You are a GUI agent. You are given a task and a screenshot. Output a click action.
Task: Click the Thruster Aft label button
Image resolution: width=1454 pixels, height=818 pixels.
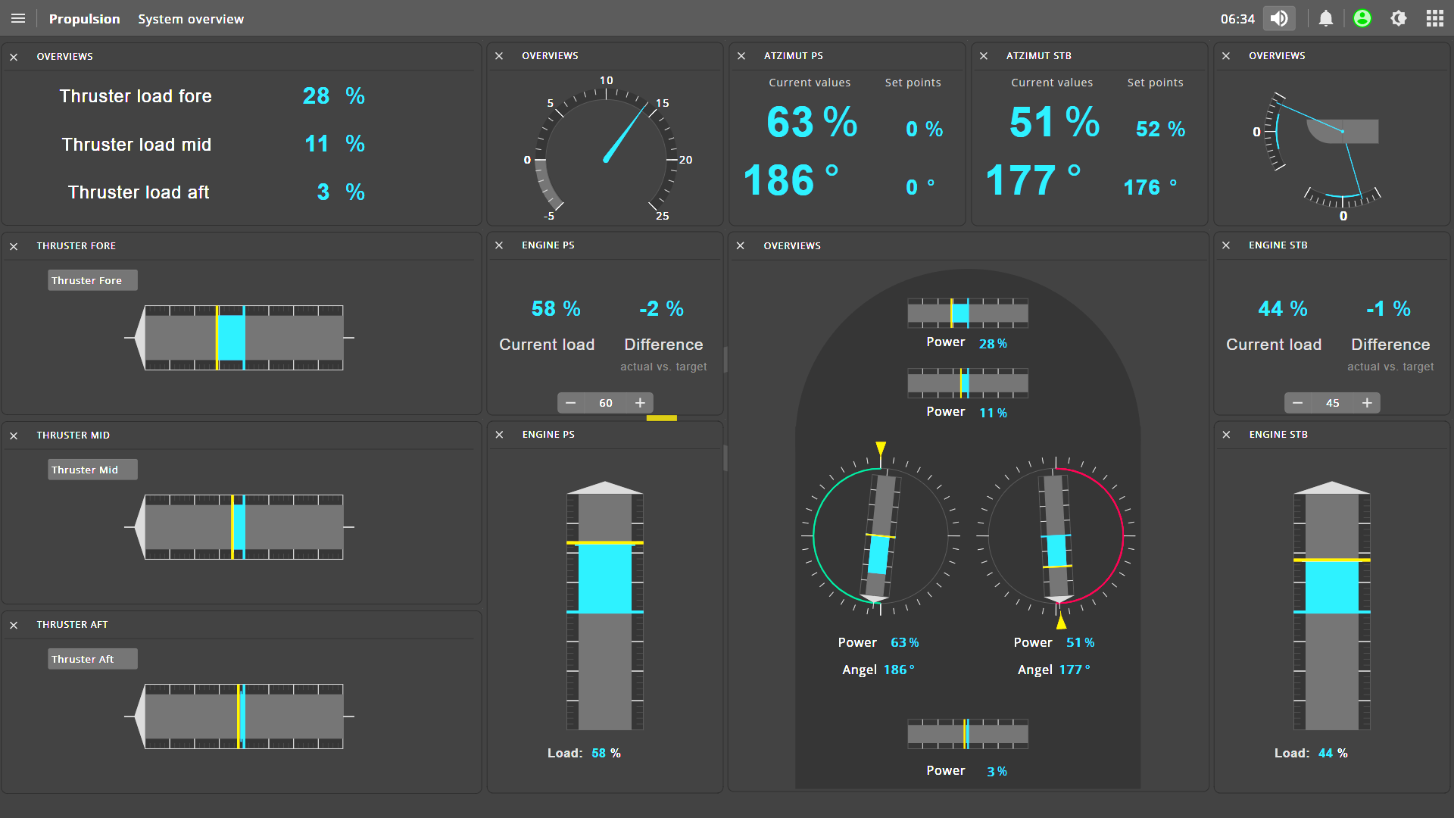pos(92,659)
